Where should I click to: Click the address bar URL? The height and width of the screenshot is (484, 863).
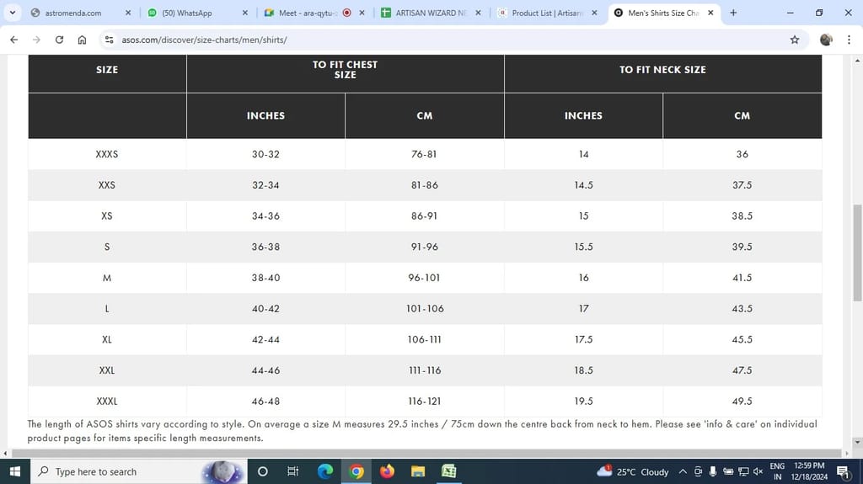tap(204, 40)
